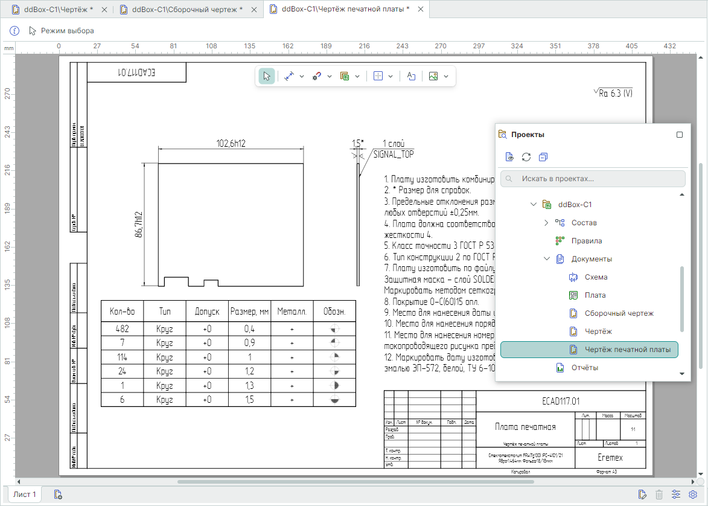Viewport: 708px width, 506px height.
Task: Open the image tool dropdown arrow
Action: pyautogui.click(x=446, y=76)
